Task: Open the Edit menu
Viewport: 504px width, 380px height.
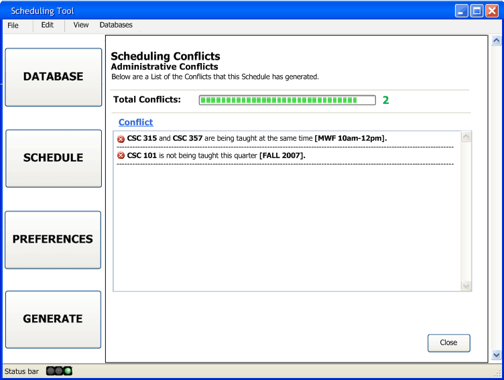Action: click(x=47, y=25)
